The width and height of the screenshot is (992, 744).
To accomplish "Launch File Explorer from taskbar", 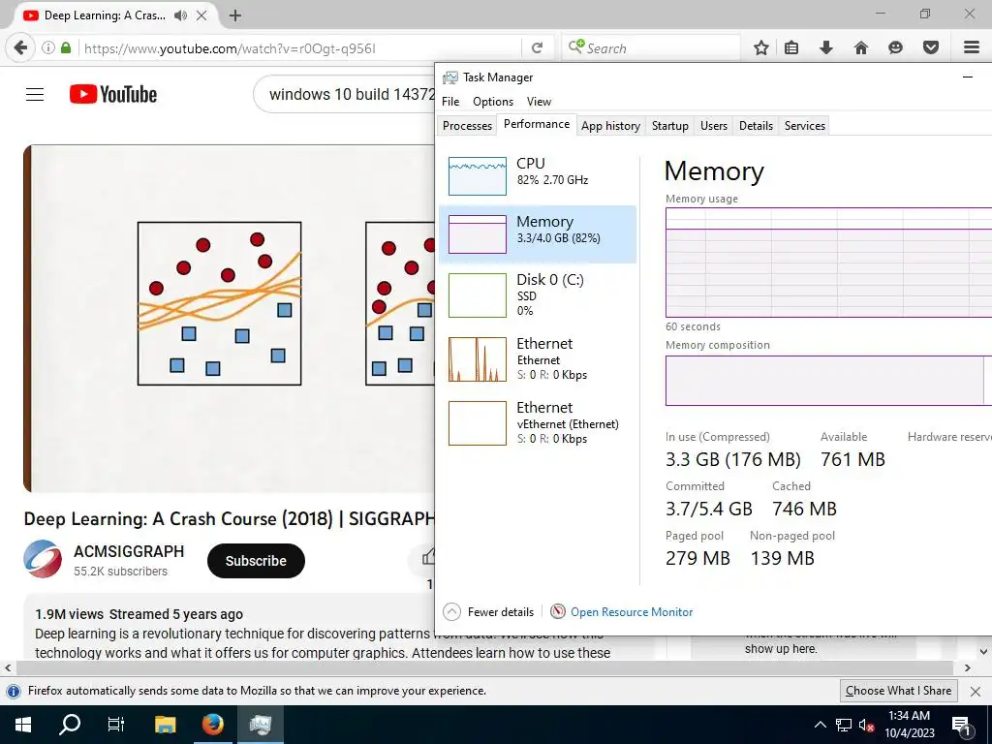I will click(165, 725).
